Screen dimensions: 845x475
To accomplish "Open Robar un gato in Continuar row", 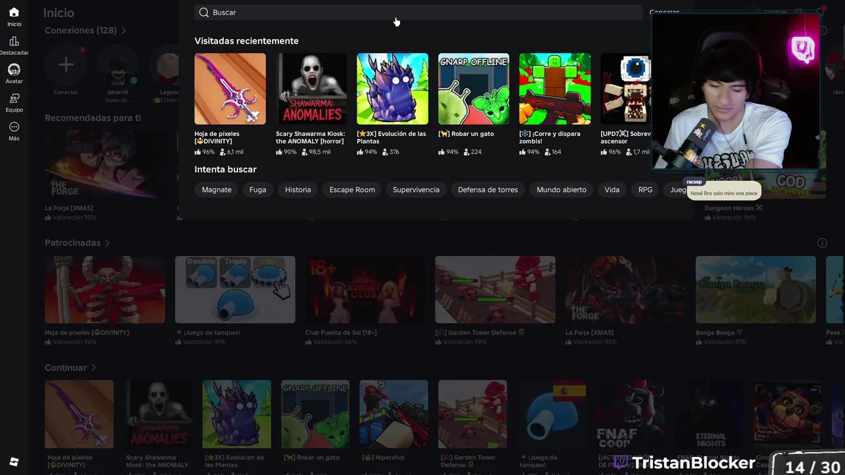I will coord(315,414).
